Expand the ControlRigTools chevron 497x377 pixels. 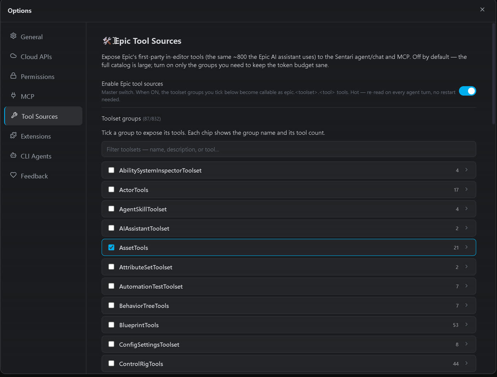pyautogui.click(x=466, y=363)
